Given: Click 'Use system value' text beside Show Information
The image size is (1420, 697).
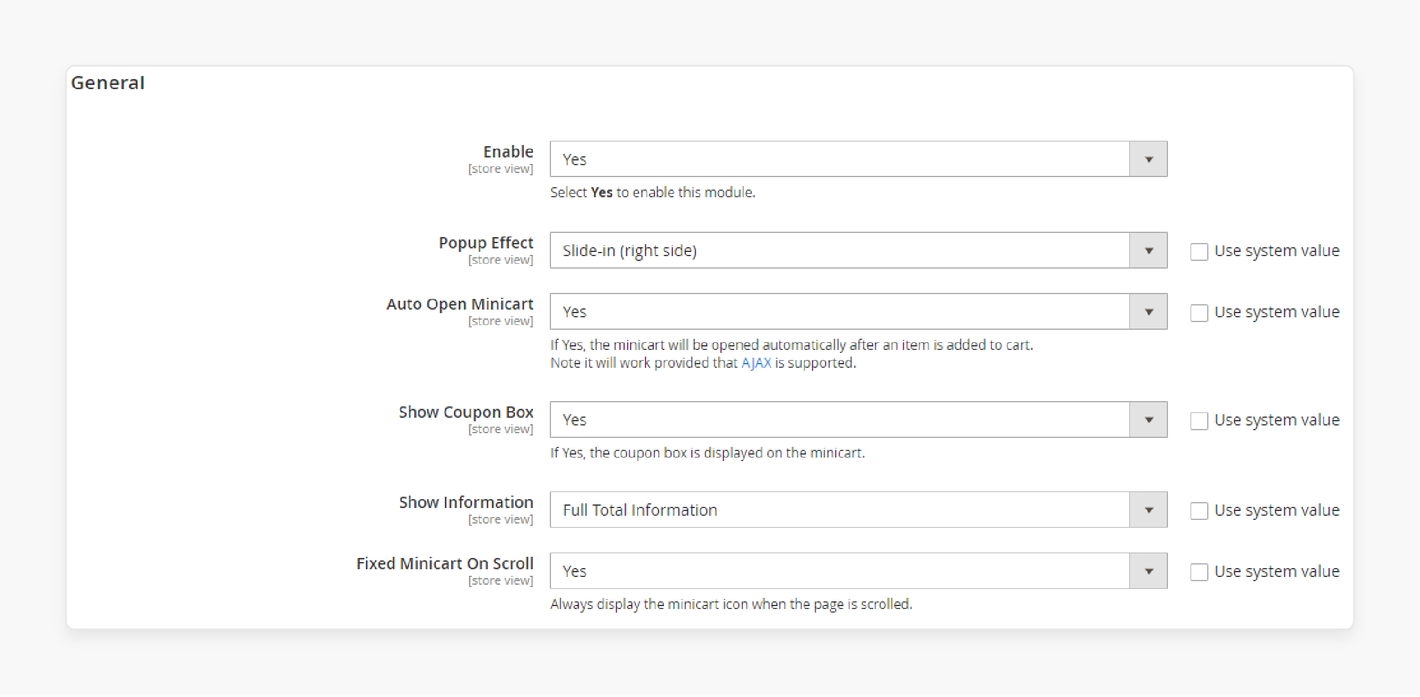Looking at the screenshot, I should [1277, 510].
